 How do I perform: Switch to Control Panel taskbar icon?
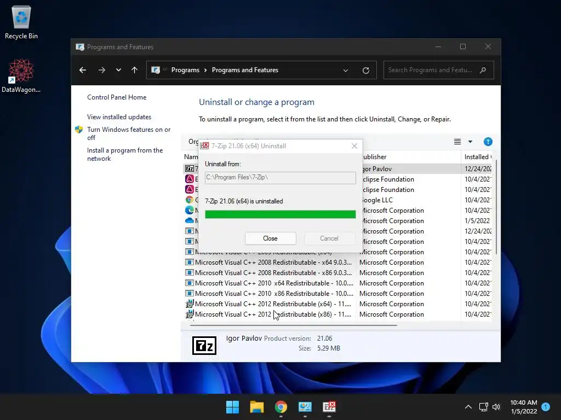click(305, 407)
